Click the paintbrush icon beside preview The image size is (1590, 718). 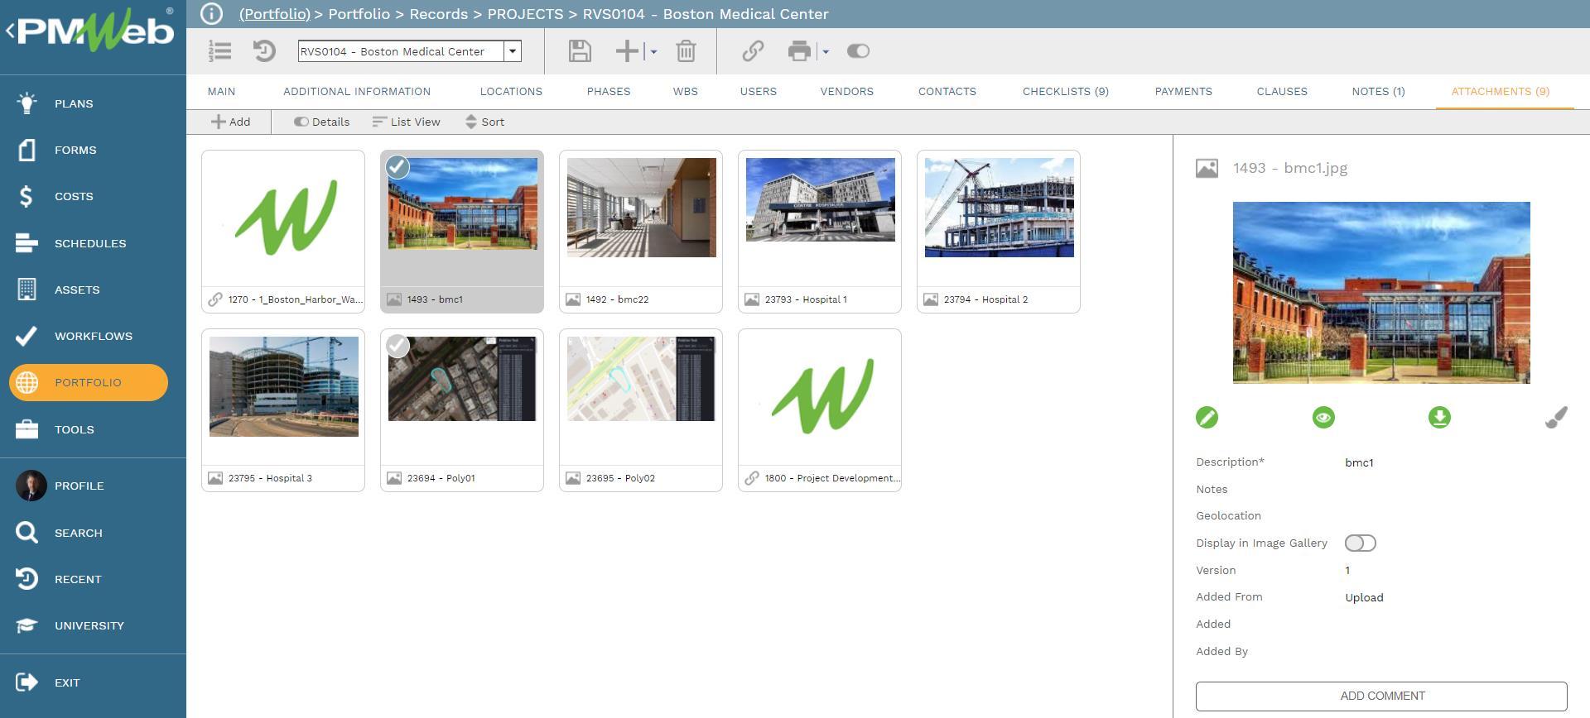pos(1555,418)
